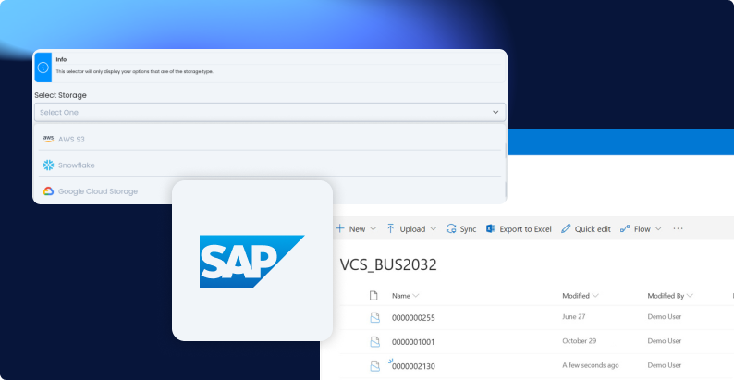This screenshot has height=380, width=734.
Task: Click file icon for 0000000255
Action: pos(375,318)
